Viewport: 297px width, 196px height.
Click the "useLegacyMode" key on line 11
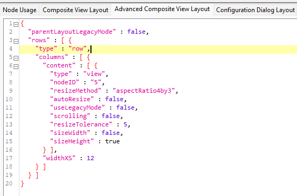click(x=77, y=107)
